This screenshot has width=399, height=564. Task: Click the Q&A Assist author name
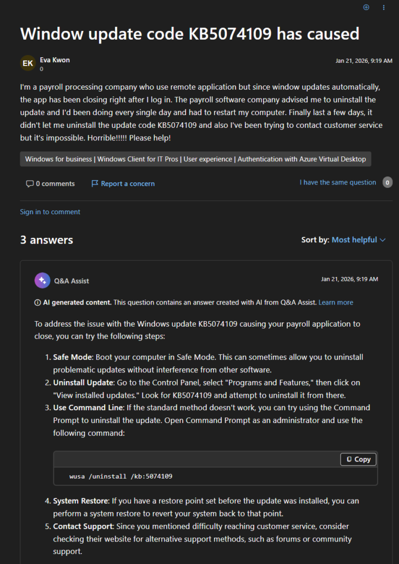pos(72,281)
